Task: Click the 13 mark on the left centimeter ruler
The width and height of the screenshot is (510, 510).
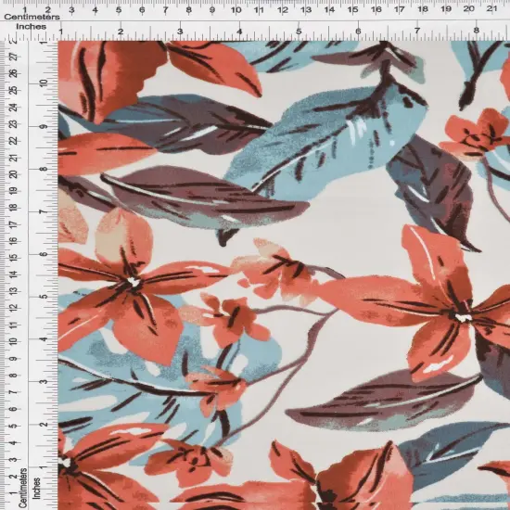Action: click(x=14, y=291)
